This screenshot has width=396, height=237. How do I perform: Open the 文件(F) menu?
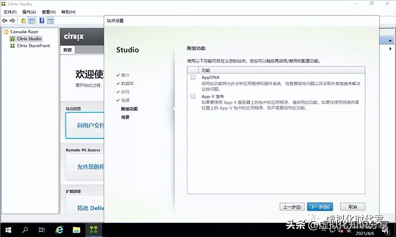pos(10,12)
